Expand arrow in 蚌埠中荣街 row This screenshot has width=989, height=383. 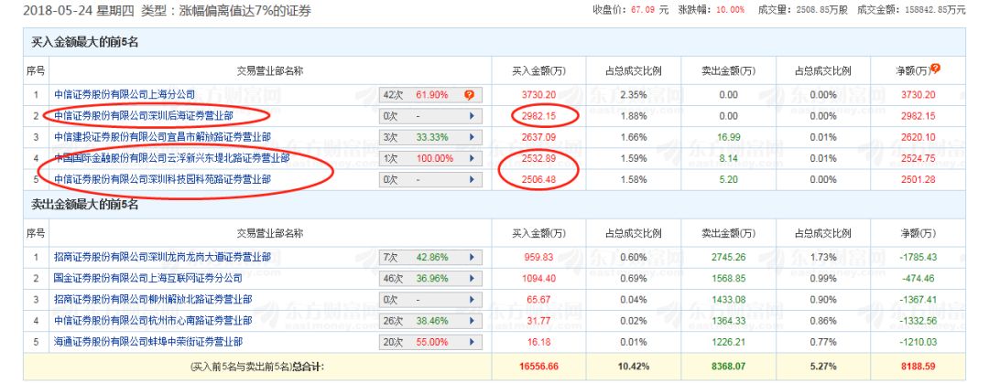[472, 343]
